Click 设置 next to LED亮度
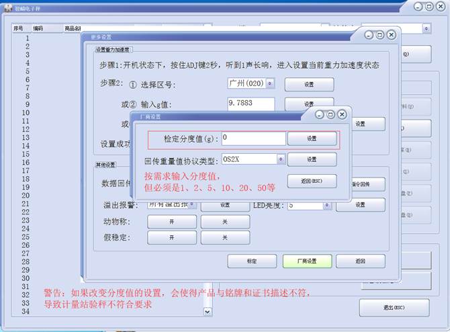The image size is (450, 332). tap(361, 205)
